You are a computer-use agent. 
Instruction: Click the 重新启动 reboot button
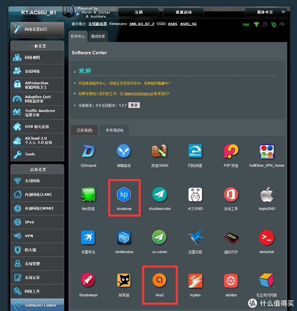click(183, 12)
